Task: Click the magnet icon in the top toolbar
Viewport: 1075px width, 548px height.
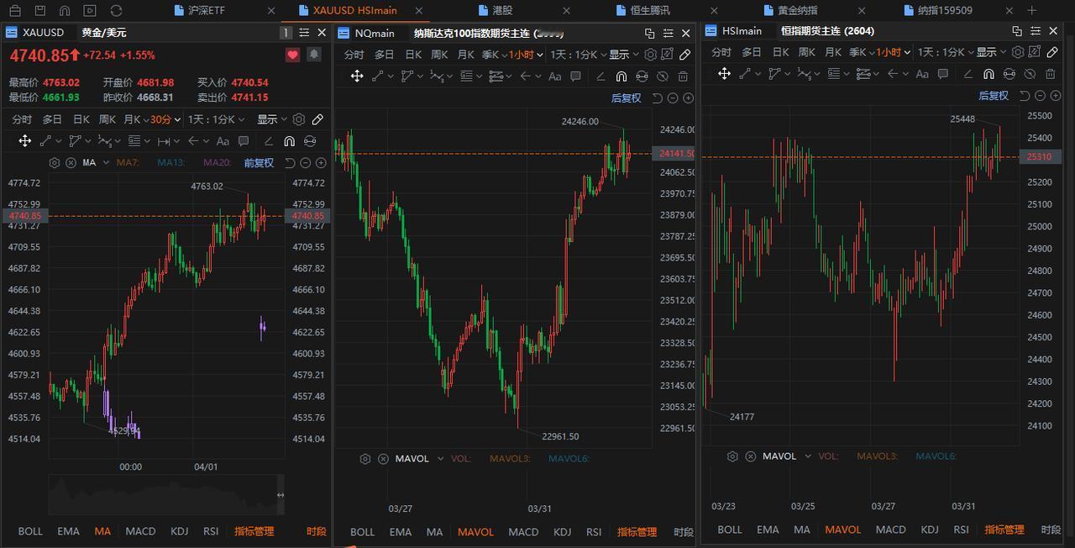Action: coord(65,10)
